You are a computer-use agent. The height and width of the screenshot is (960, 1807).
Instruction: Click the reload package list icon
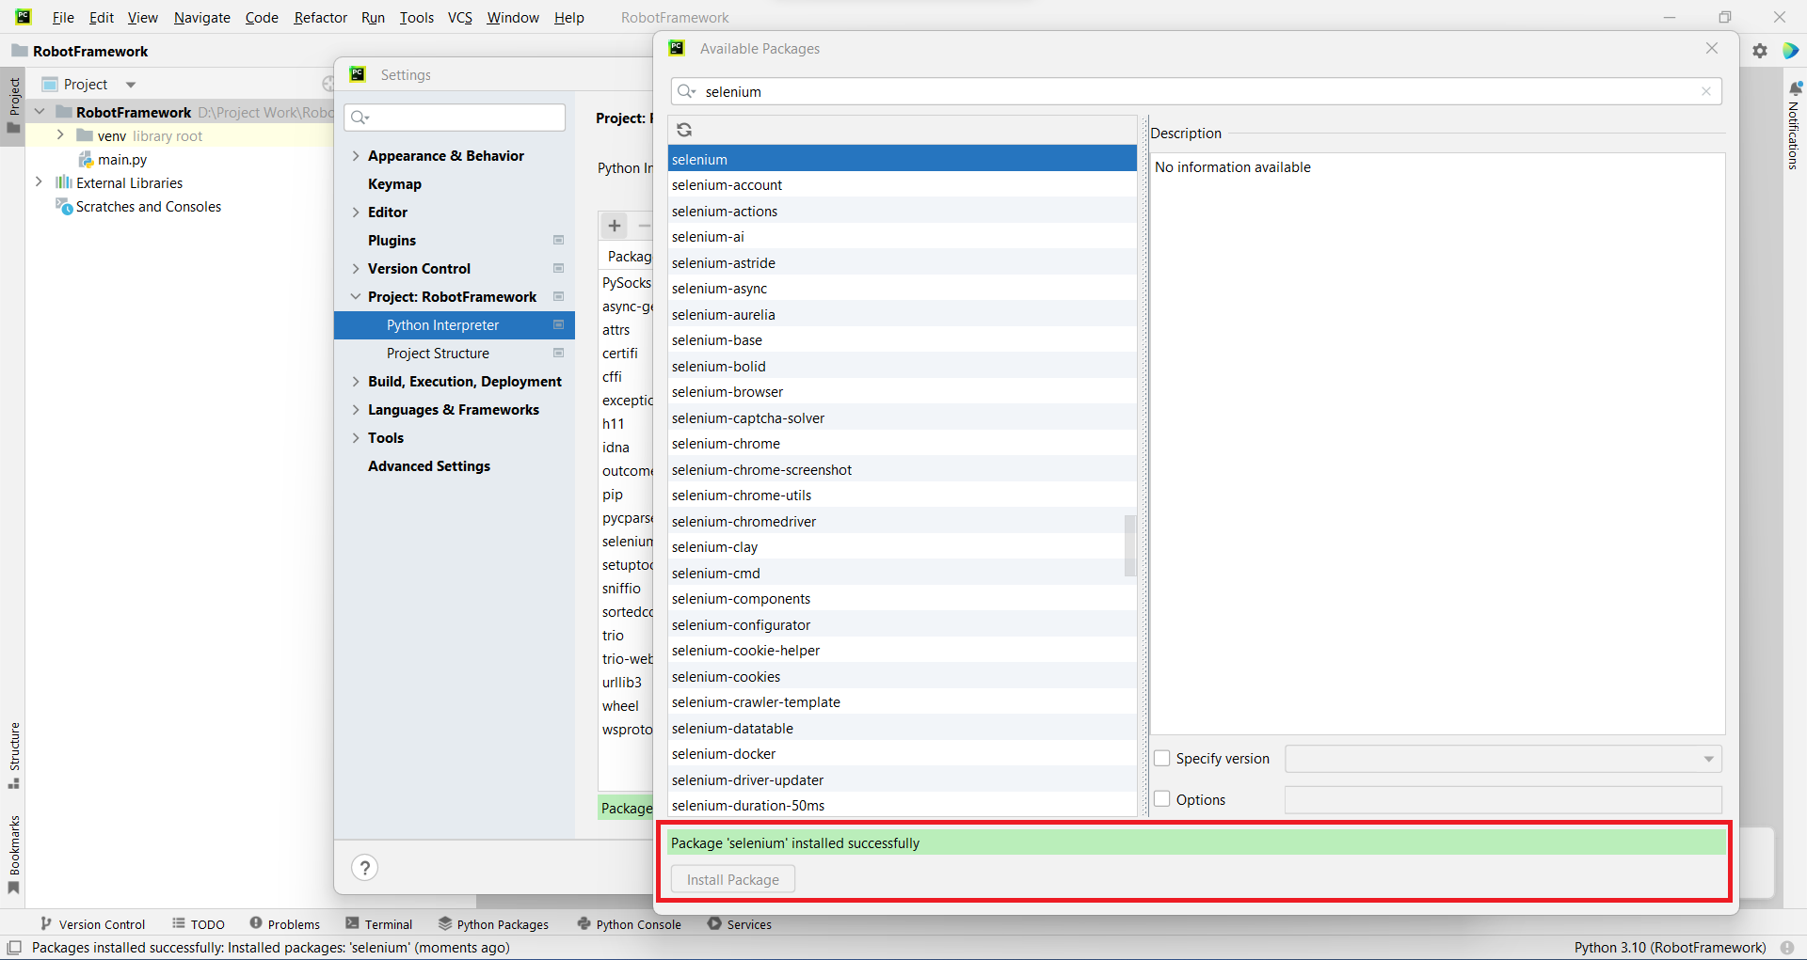point(684,130)
